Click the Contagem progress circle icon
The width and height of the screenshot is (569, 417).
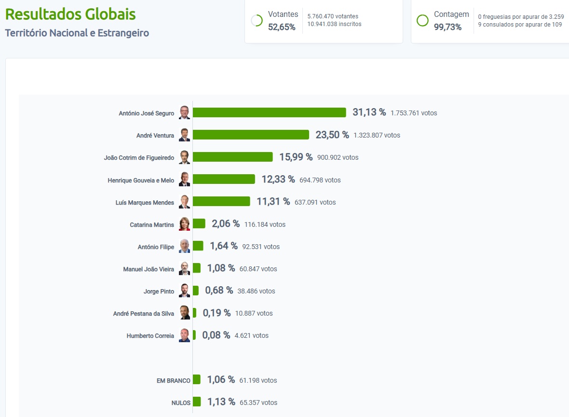tap(422, 20)
